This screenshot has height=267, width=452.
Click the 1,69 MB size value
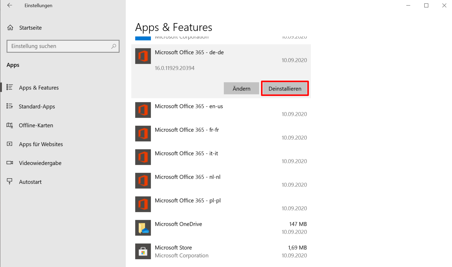[297, 248]
